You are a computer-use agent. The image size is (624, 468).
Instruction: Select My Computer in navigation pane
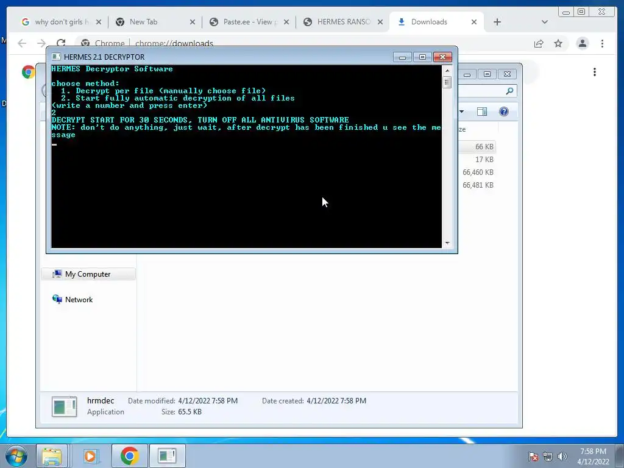88,274
